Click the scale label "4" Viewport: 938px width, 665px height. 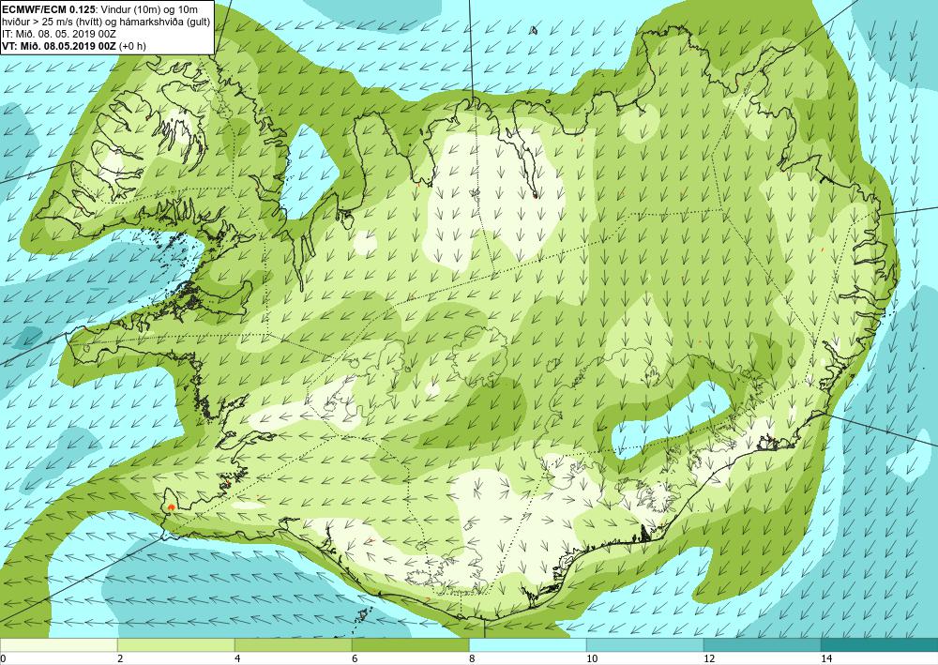[237, 659]
